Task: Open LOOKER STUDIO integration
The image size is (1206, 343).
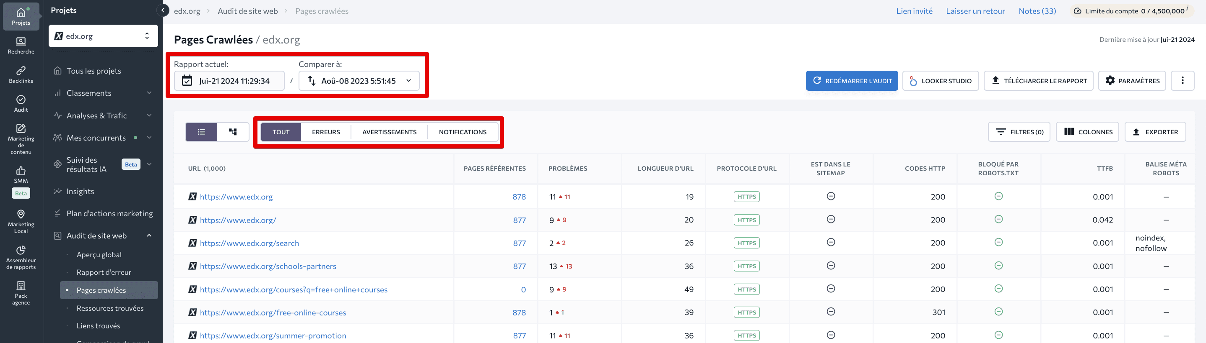Action: point(940,80)
